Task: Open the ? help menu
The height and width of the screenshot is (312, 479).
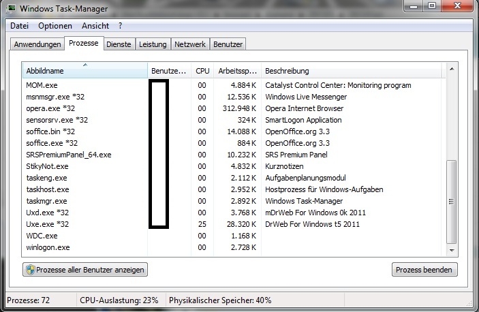Action: point(121,26)
